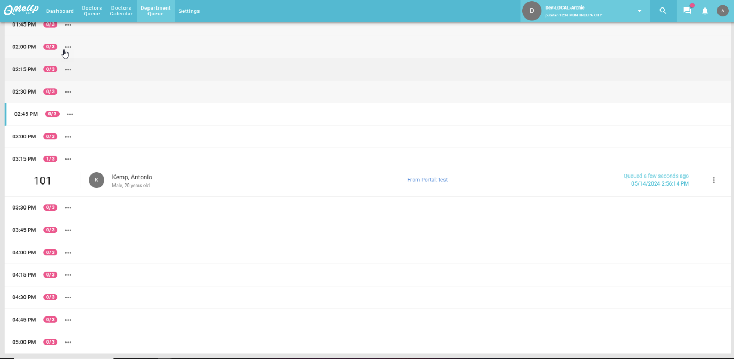The width and height of the screenshot is (734, 359).
Task: Click the 1/3 badge at 03:15 PM
Action: click(50, 159)
